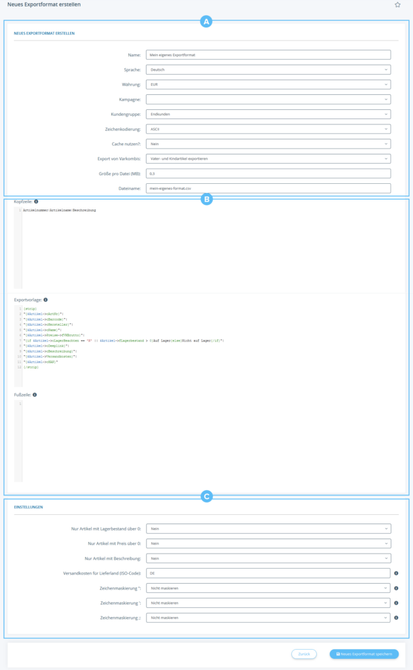Screen dimensions: 413x670
Task: Click the circled B section marker
Action: 206,199
